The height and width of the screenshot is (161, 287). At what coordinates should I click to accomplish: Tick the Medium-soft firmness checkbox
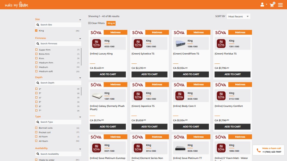[36, 72]
